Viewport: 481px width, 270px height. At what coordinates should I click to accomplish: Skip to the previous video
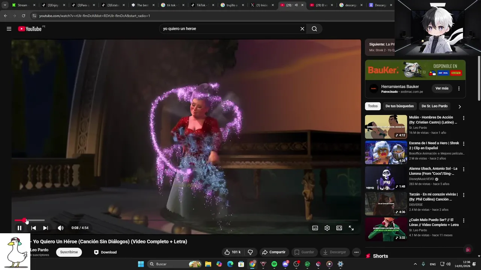click(x=33, y=228)
